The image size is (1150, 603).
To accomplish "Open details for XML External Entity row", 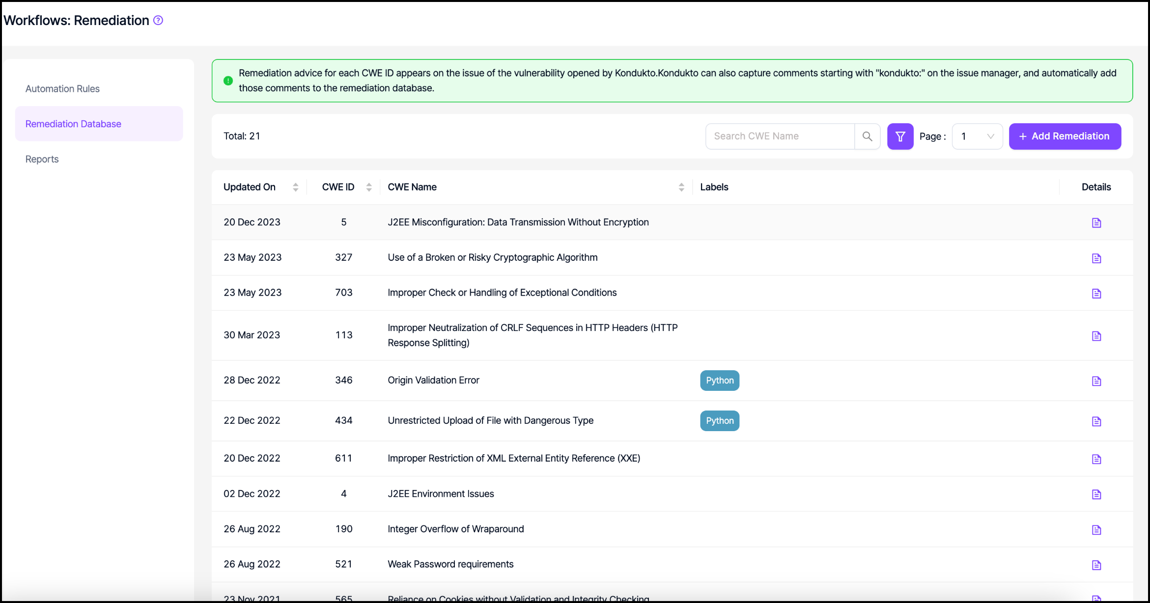I will tap(1096, 459).
